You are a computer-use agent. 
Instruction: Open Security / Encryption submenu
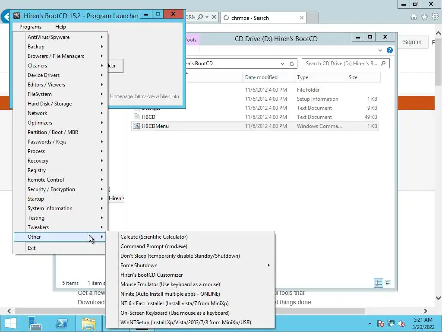pos(60,189)
